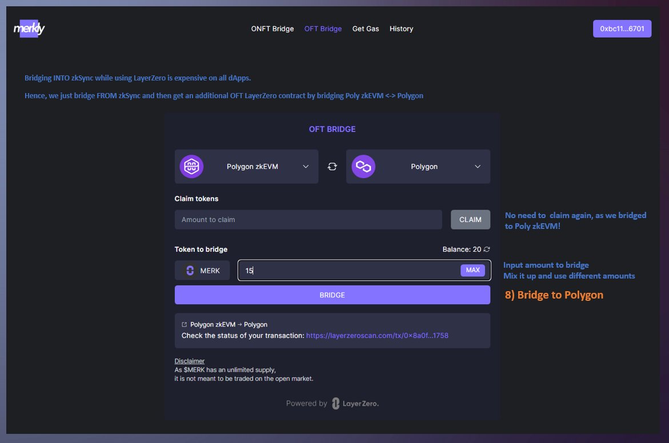The width and height of the screenshot is (669, 443).
Task: Open the ONFT Bridge tab
Action: click(272, 29)
